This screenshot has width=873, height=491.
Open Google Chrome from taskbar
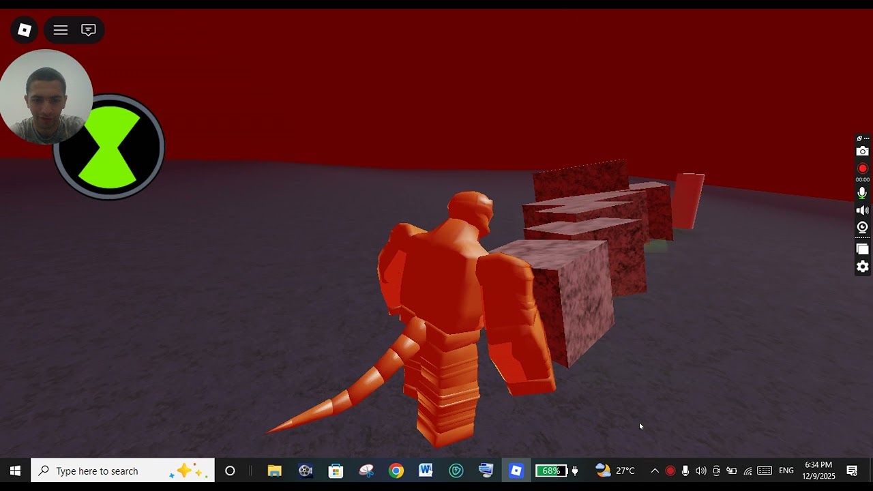[396, 471]
